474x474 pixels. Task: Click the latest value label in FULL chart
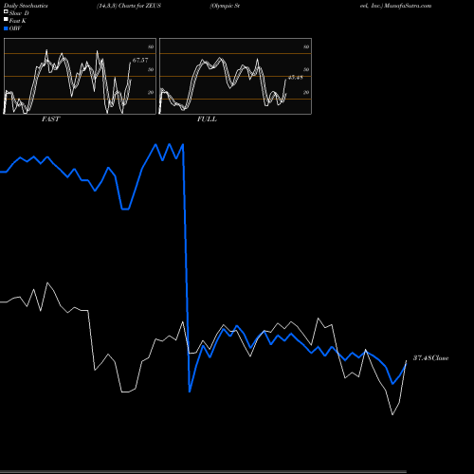(x=296, y=78)
